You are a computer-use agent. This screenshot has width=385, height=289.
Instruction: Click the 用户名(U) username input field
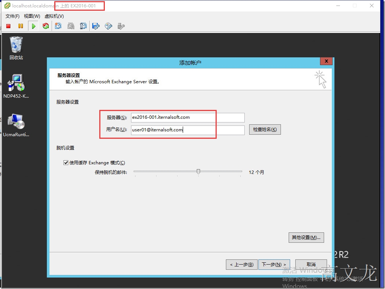click(x=188, y=130)
